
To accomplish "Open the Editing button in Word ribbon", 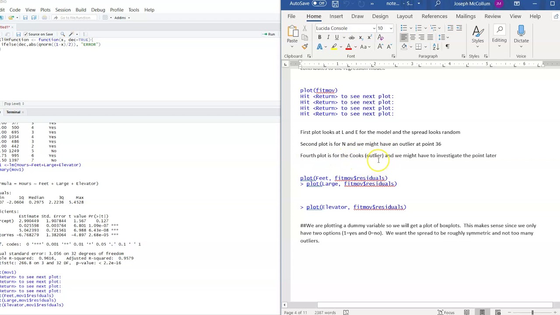I will (499, 35).
